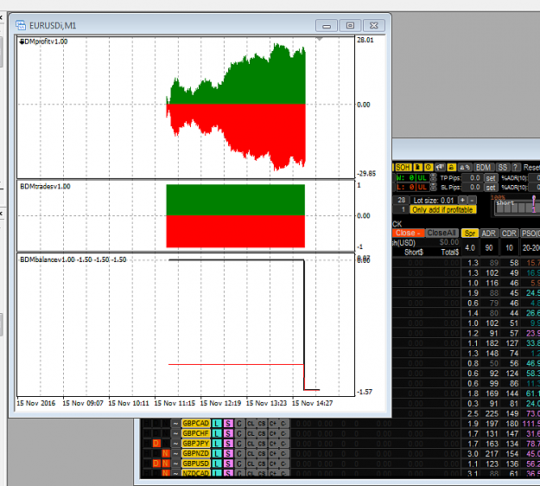
Task: Click the C close button for GBPCAD
Action: (239, 423)
